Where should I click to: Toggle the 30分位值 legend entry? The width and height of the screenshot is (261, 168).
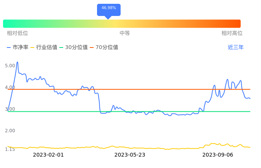tap(73, 48)
